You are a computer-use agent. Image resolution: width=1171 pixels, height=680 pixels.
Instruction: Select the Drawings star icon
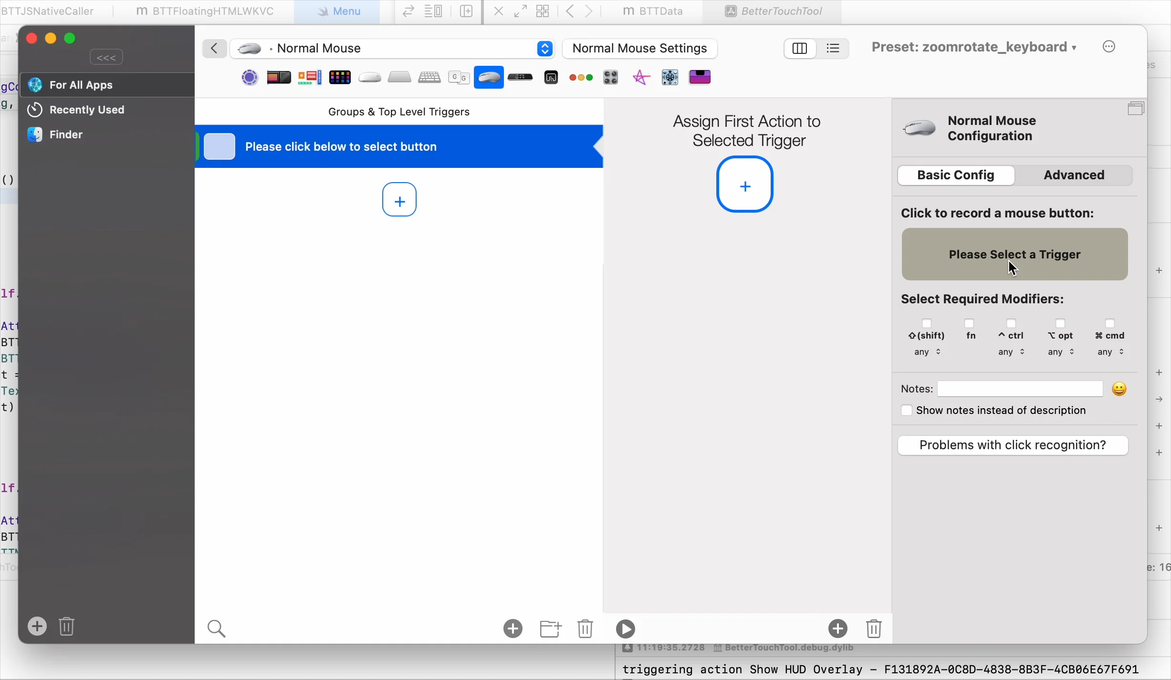point(642,77)
